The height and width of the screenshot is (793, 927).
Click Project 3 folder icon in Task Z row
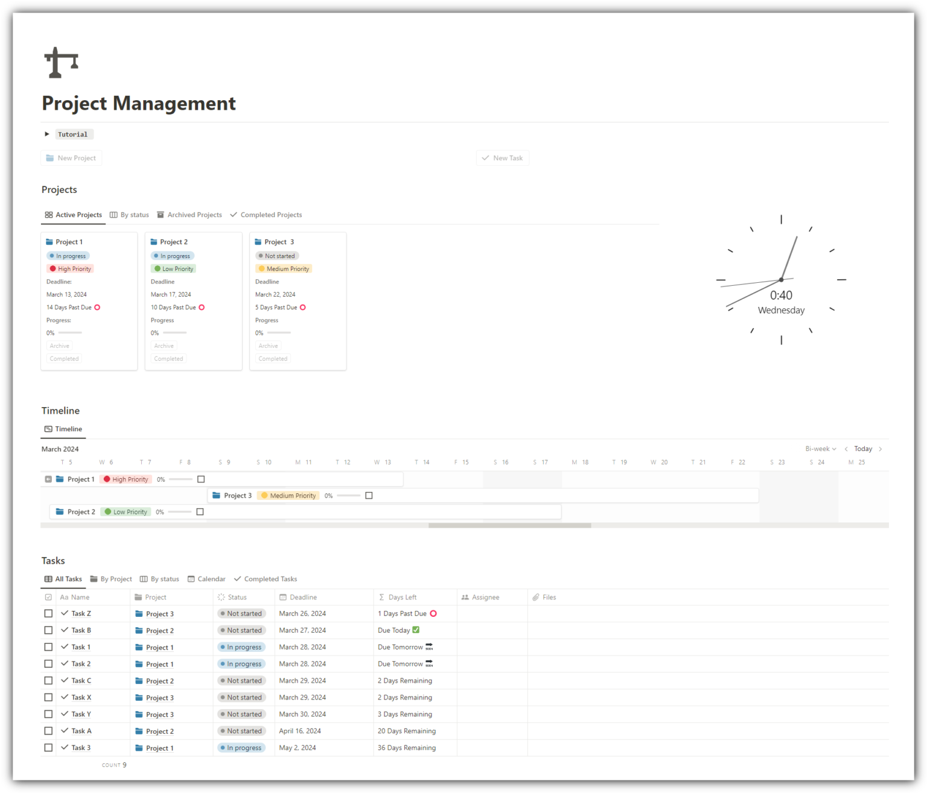[139, 614]
